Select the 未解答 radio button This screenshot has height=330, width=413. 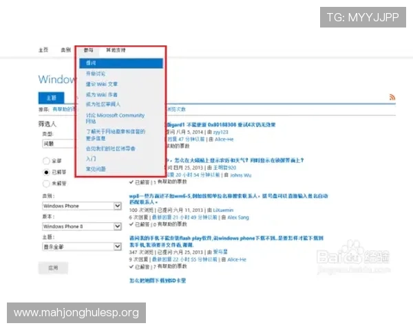coord(46,184)
